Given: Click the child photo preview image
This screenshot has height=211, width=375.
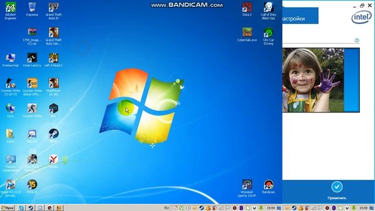Looking at the screenshot, I should pos(313,80).
